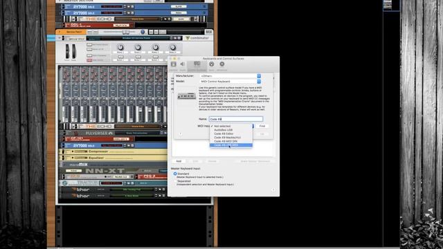
Task: Click the blue knob on the channel strip
Action: pos(143,32)
